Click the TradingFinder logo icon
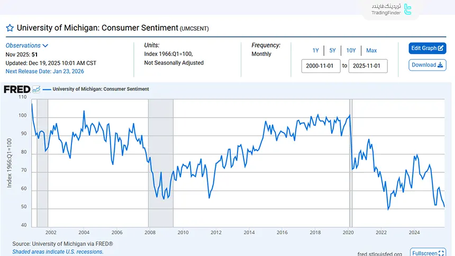Viewport: 455px width, 256px height. [407, 10]
